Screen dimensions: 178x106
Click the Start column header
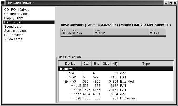point(87,64)
